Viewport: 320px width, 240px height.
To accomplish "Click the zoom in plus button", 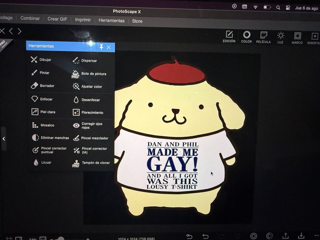I will (88, 239).
